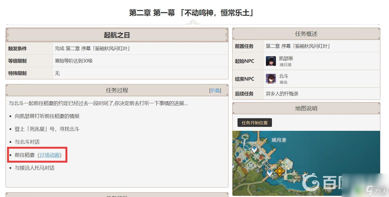Click the 起始NPC label cell
Viewport: 389px width, 197px height.
pos(248,61)
